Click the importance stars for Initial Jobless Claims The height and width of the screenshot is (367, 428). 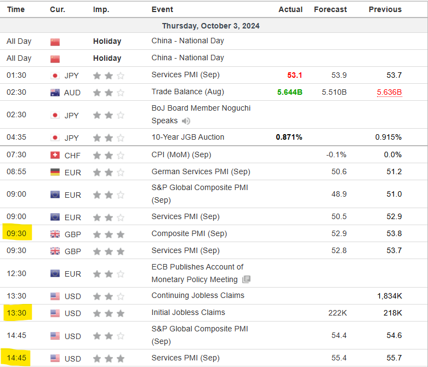pyautogui.click(x=109, y=313)
